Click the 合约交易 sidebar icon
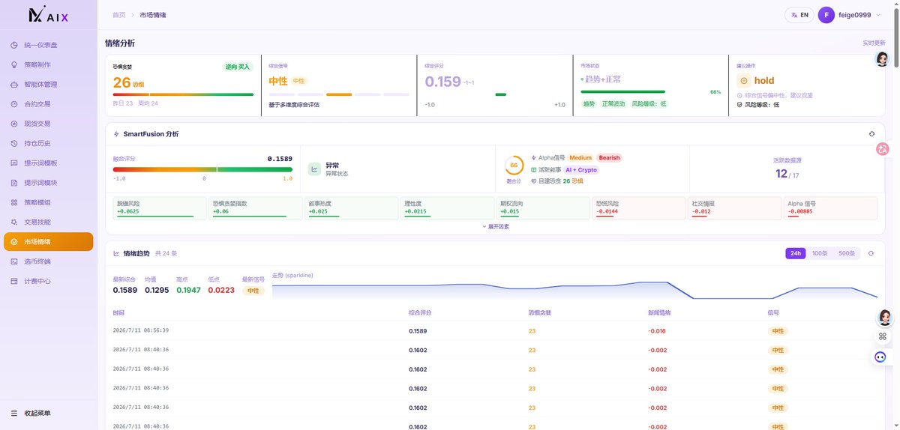Viewport: 900px width, 430px height. [x=14, y=104]
